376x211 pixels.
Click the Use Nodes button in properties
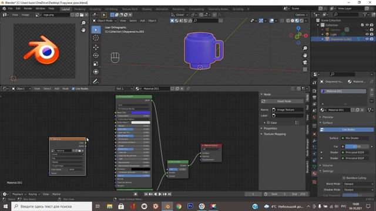(346, 130)
